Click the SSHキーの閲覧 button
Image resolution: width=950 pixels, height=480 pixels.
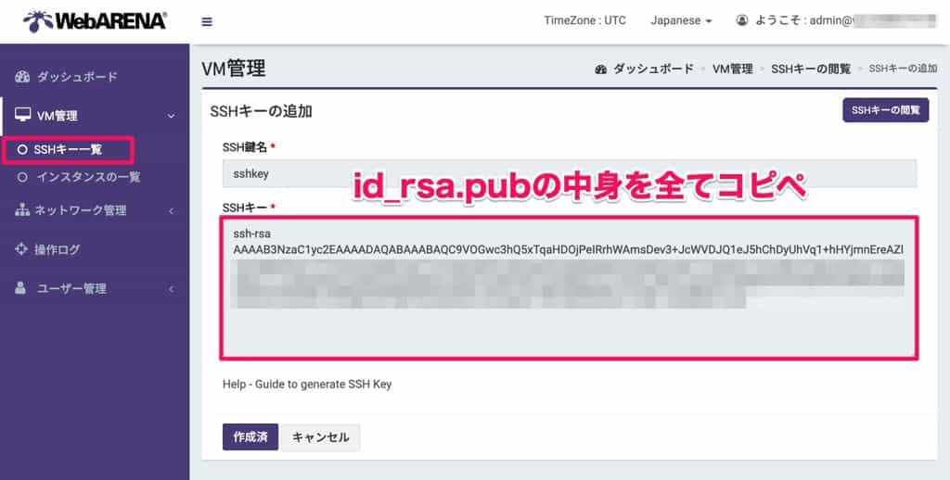(885, 110)
